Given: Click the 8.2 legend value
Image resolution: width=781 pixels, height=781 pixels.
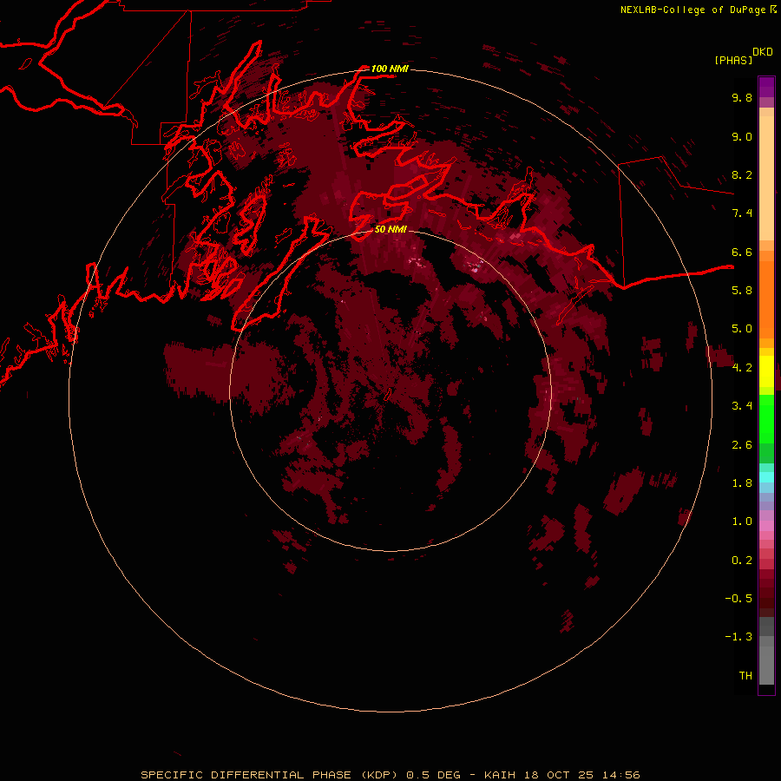Looking at the screenshot, I should [742, 174].
